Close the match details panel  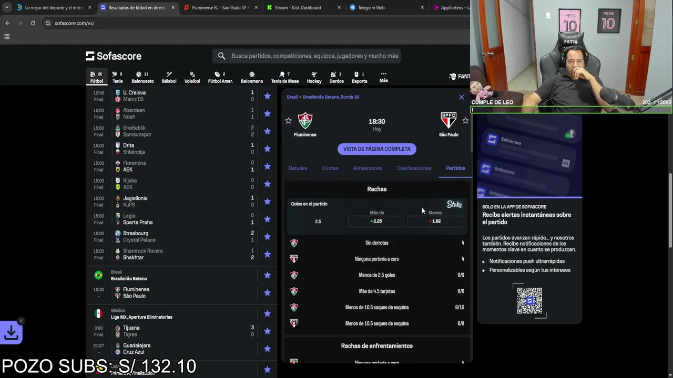pos(462,97)
